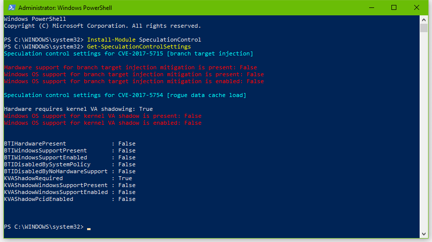Click the scrollbar down arrow

point(424,234)
